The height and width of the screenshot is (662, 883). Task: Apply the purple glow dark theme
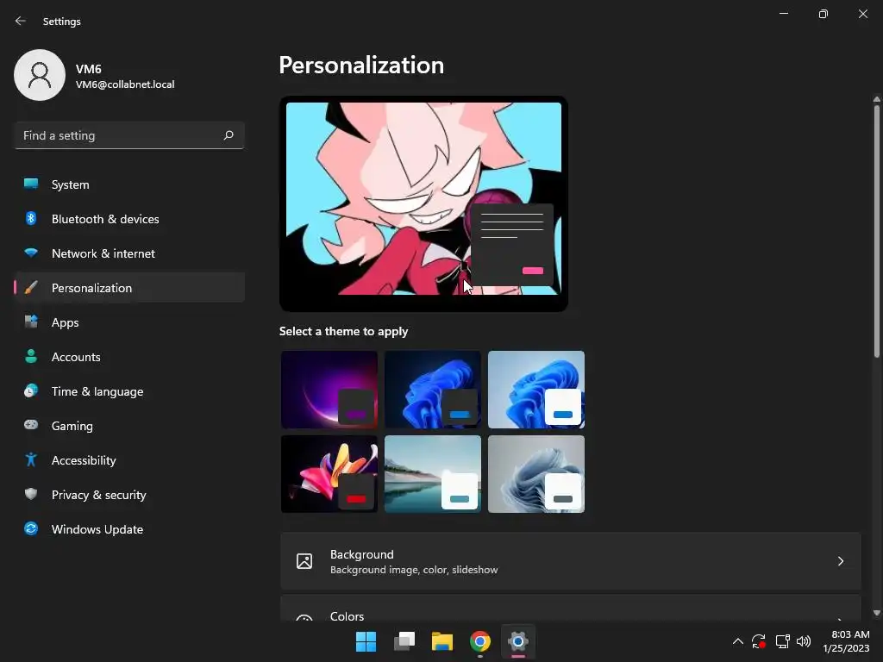[329, 390]
